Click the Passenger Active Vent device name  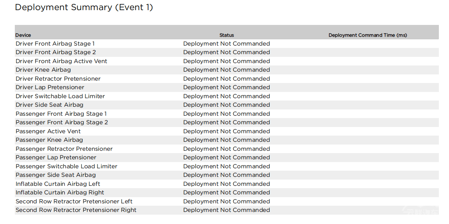tap(48, 131)
